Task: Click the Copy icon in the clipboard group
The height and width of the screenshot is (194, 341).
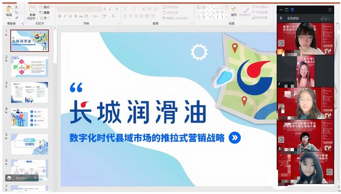Action: tap(16, 13)
